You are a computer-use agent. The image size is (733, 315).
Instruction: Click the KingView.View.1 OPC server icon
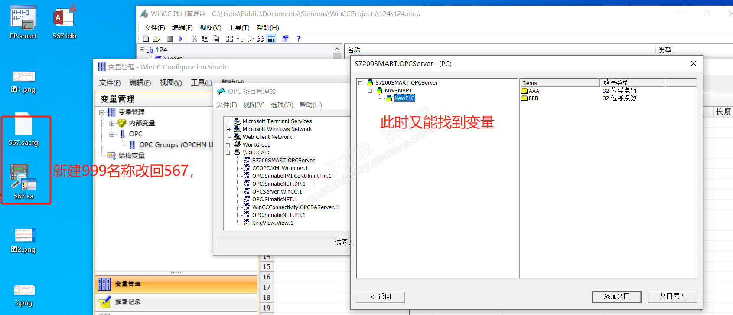(x=246, y=223)
